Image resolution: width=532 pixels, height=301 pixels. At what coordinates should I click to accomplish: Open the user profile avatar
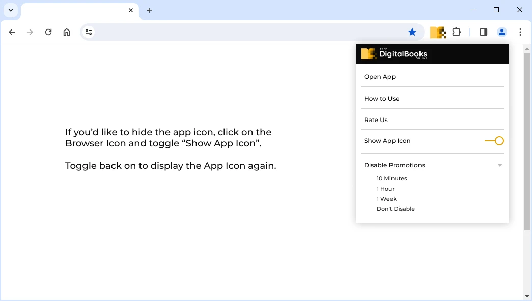tap(502, 32)
